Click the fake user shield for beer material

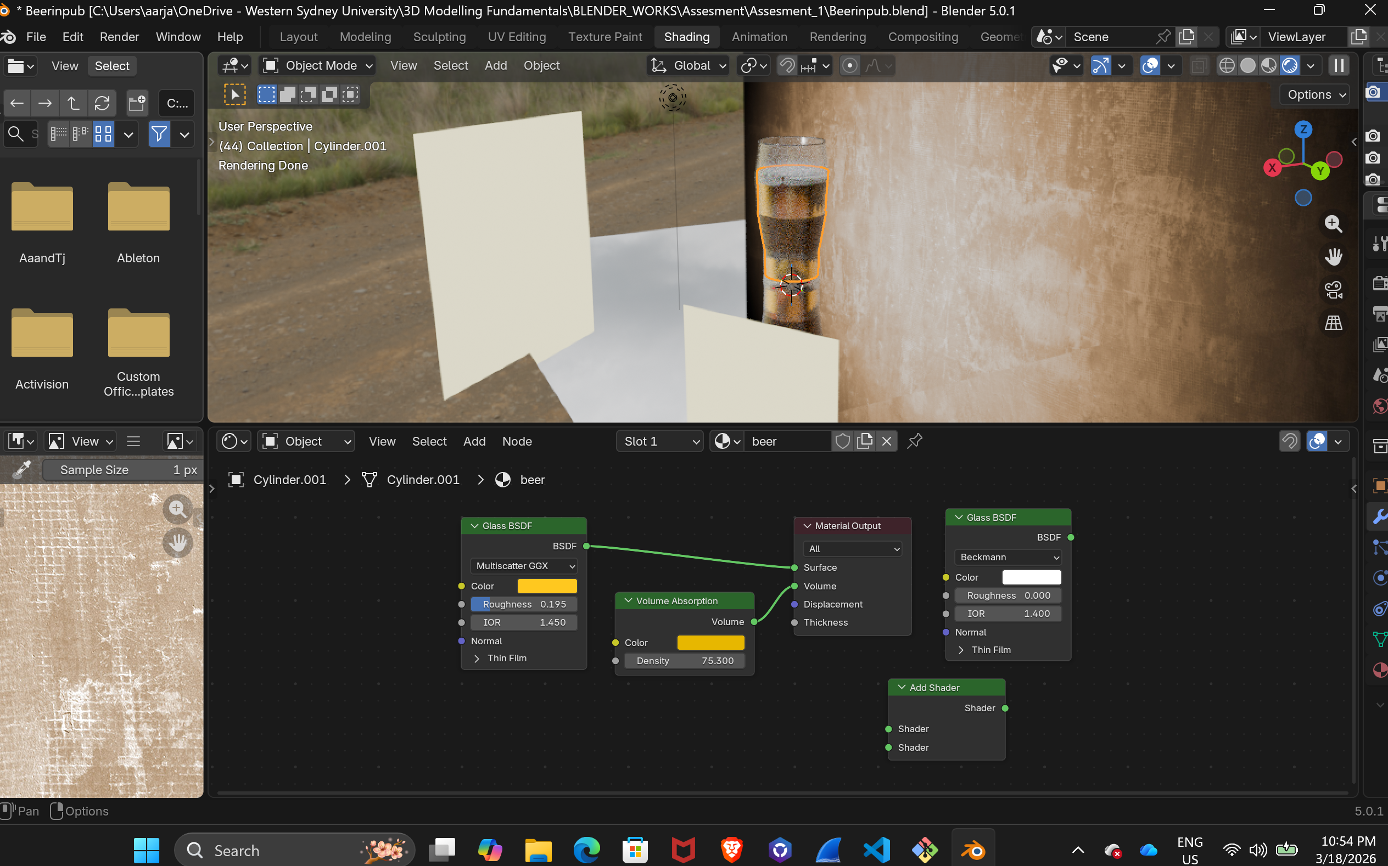click(842, 441)
